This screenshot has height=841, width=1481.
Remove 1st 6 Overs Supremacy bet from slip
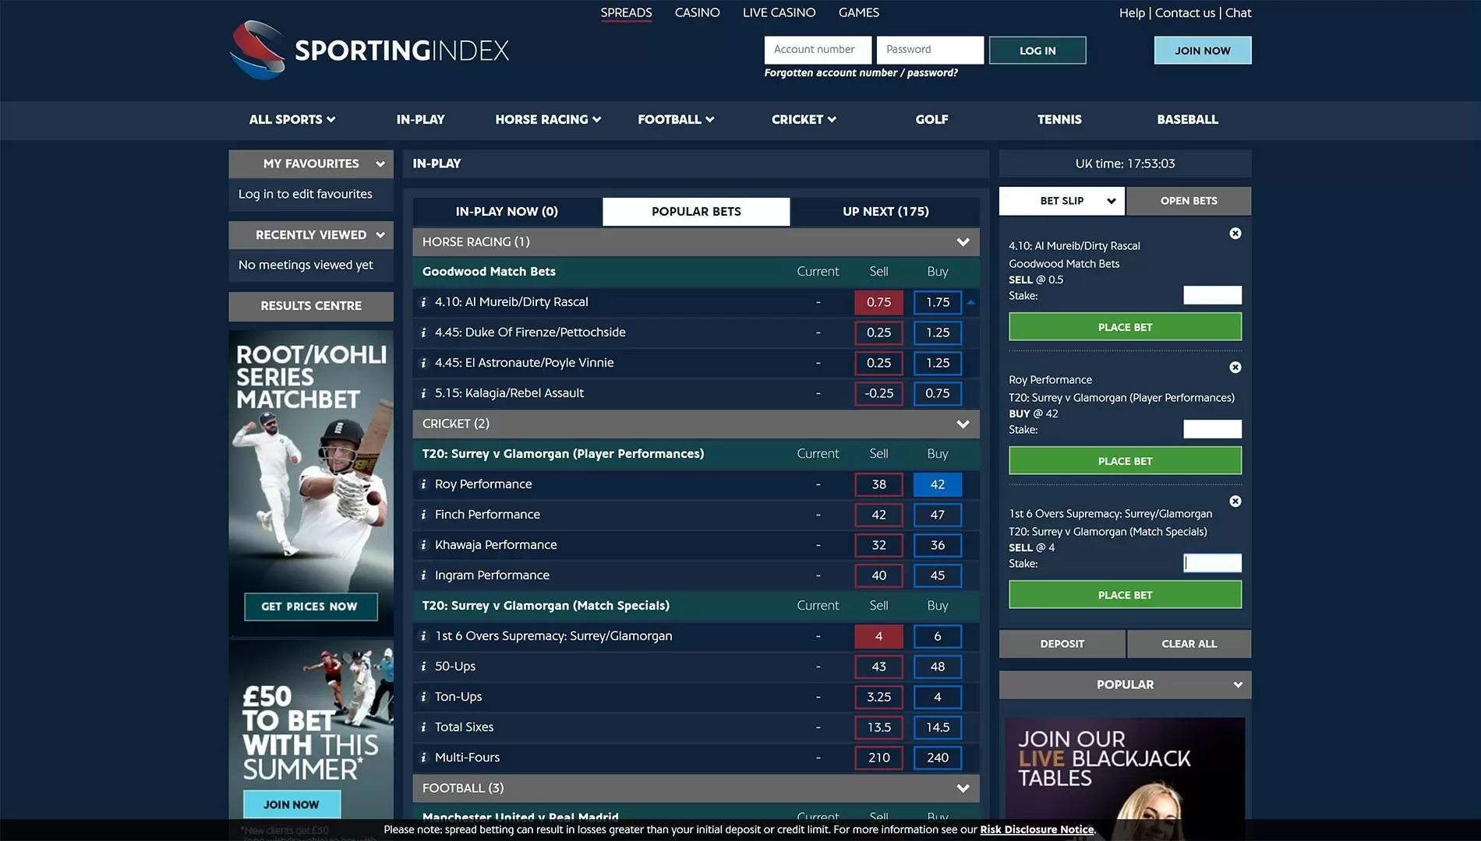pyautogui.click(x=1235, y=501)
